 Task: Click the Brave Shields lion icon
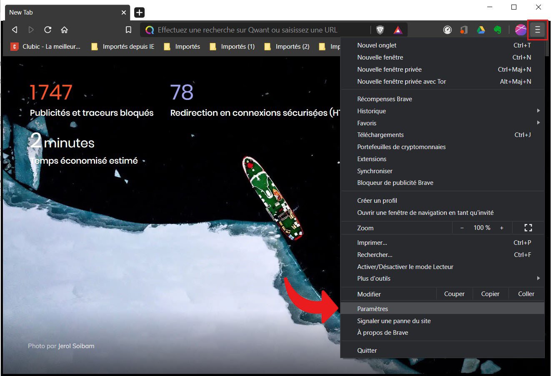tap(380, 30)
